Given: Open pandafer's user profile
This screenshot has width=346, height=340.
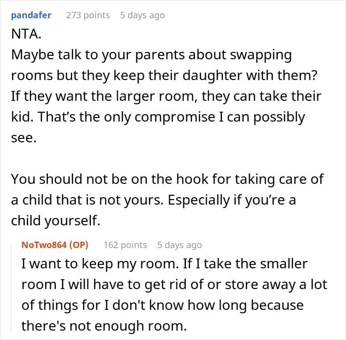Looking at the screenshot, I should pyautogui.click(x=30, y=15).
